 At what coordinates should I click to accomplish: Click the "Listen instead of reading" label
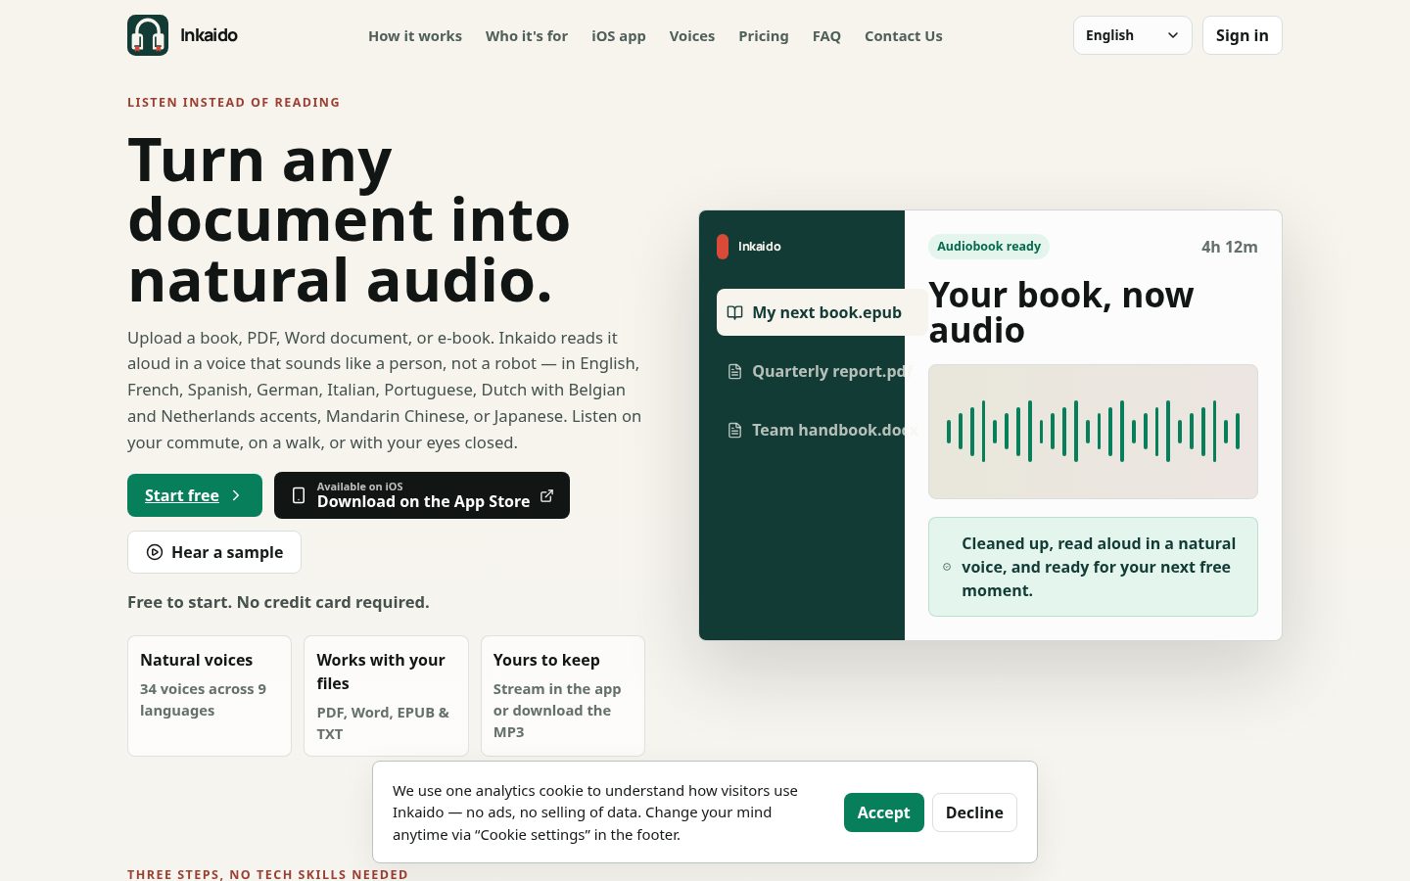[x=234, y=102]
